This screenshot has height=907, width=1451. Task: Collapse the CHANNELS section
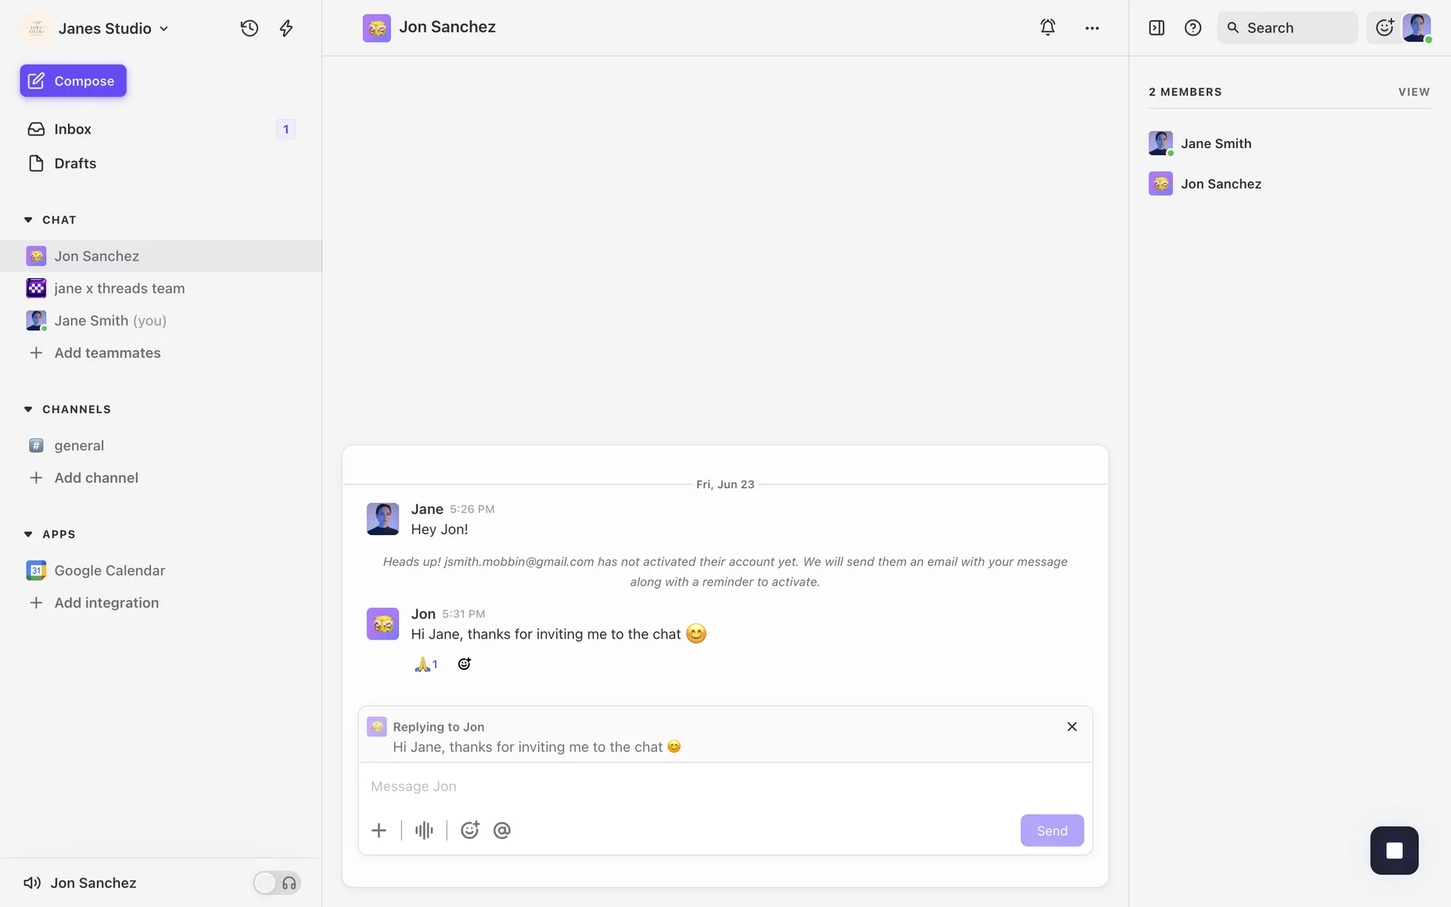coord(28,409)
